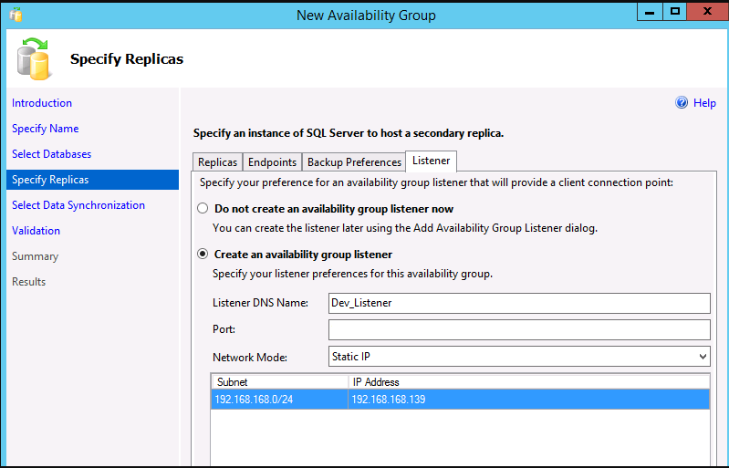Click the Listener DNS Name field
729x468 pixels.
coord(519,303)
